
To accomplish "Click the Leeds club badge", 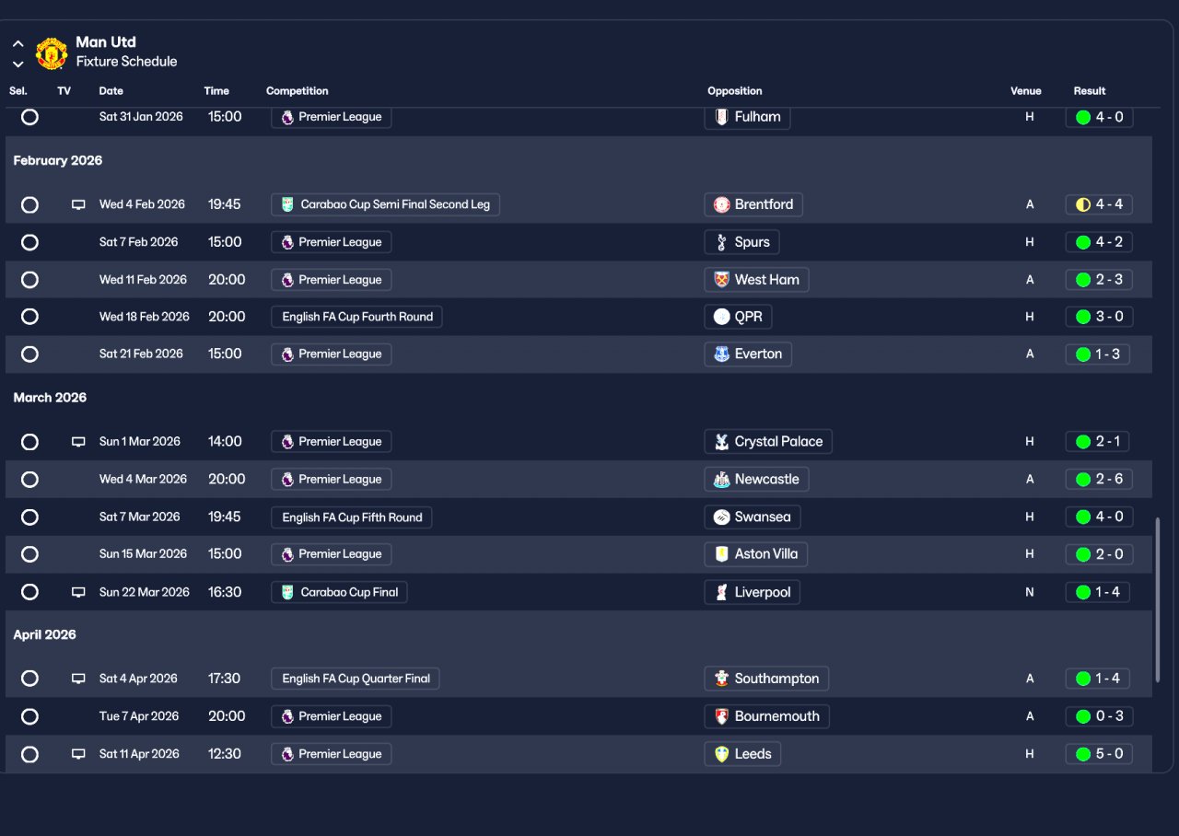I will (721, 754).
